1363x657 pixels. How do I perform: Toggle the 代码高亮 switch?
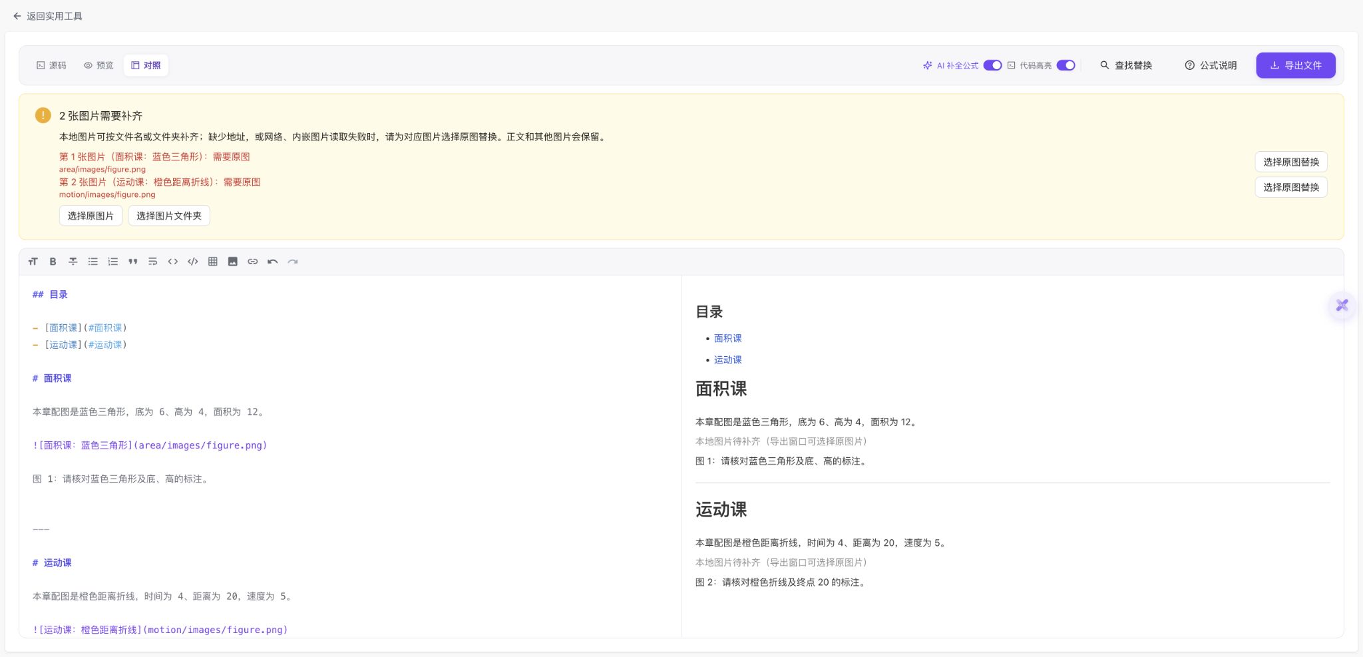pos(1066,65)
